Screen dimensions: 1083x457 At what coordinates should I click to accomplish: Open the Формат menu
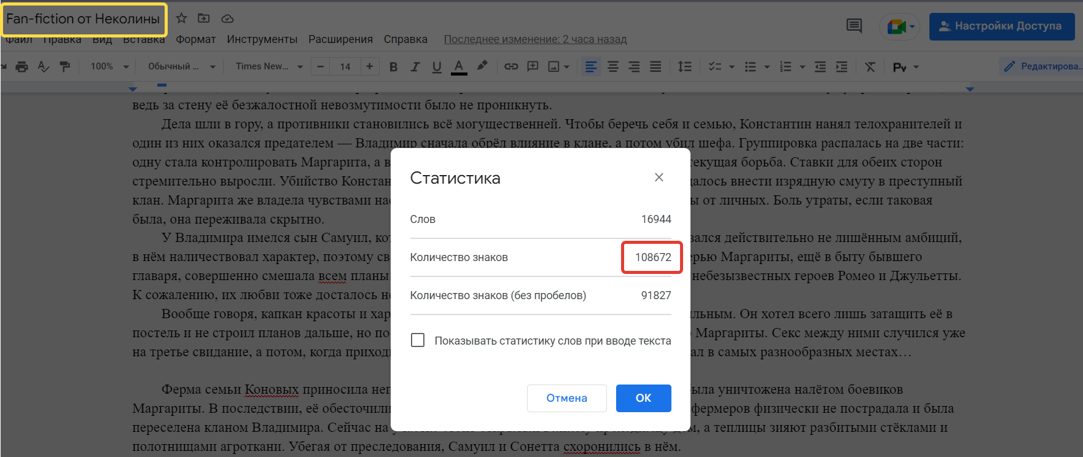coord(195,39)
